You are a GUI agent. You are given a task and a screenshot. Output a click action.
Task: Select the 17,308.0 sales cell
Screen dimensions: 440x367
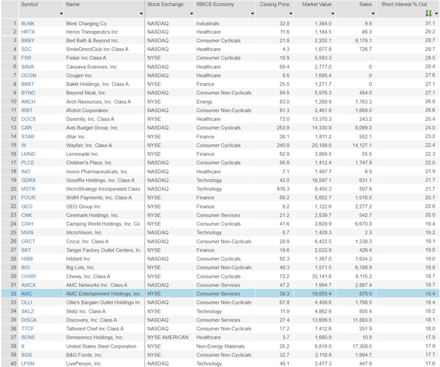(x=356, y=346)
